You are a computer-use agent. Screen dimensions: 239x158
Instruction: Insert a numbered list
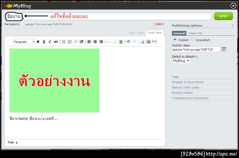coord(70,42)
